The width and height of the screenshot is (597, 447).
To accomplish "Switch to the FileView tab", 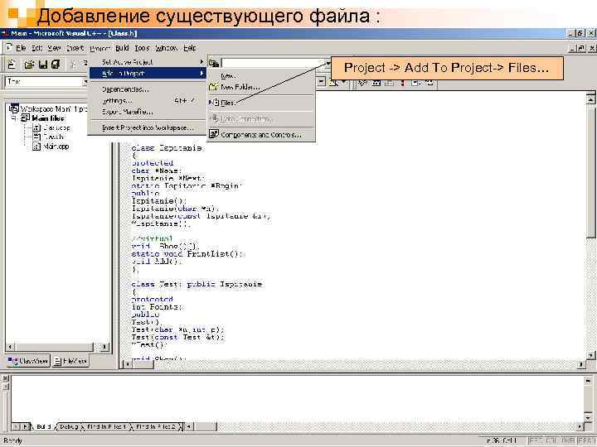I will click(x=70, y=361).
